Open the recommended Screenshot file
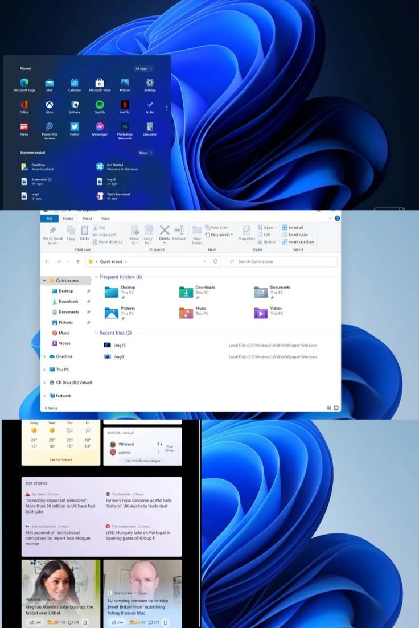 (36, 182)
